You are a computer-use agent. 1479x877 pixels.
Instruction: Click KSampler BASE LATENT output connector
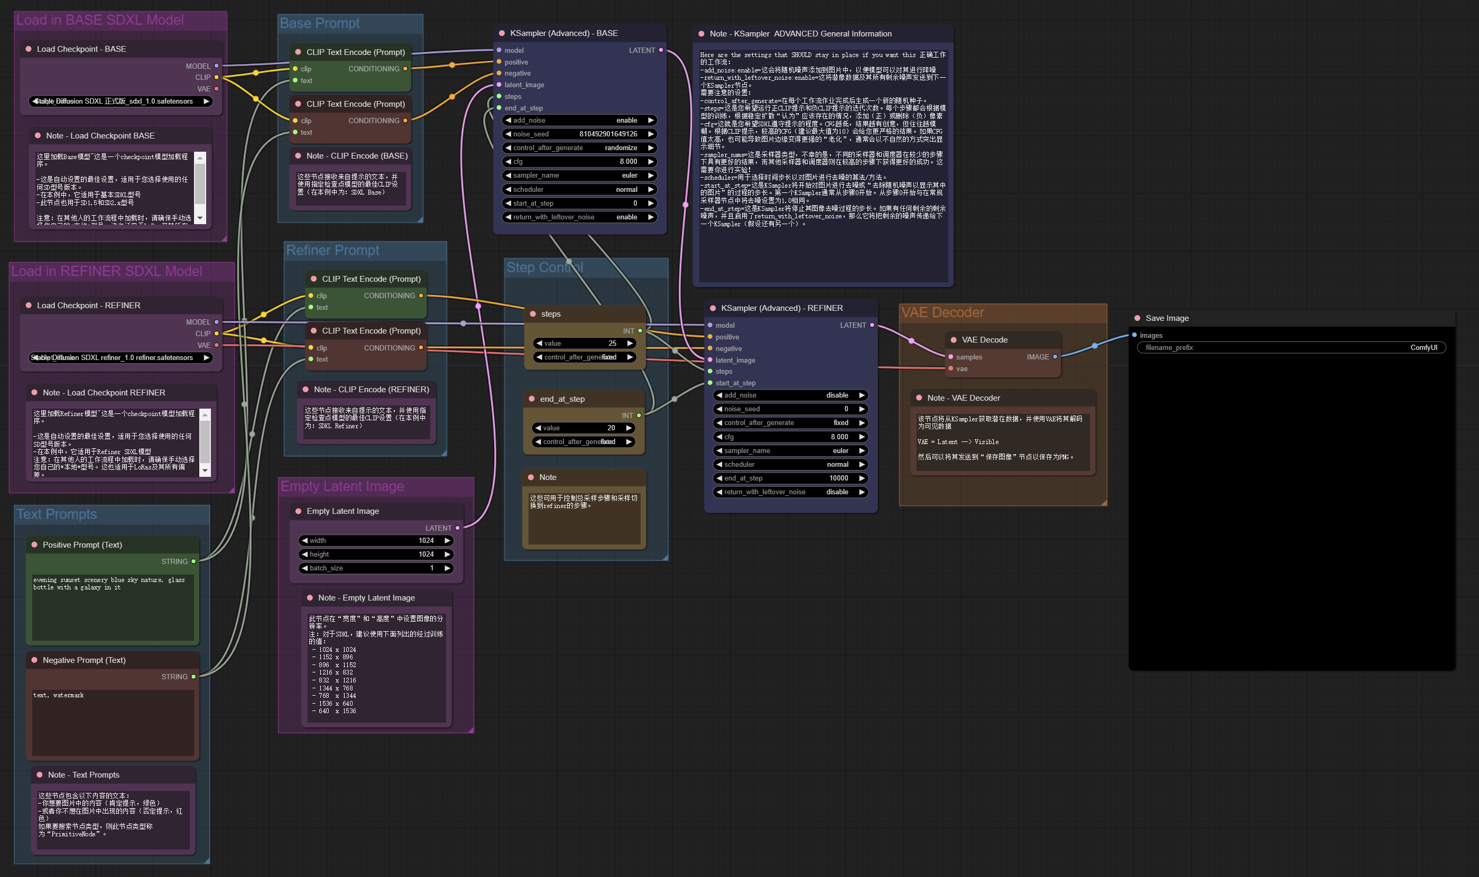tap(661, 50)
